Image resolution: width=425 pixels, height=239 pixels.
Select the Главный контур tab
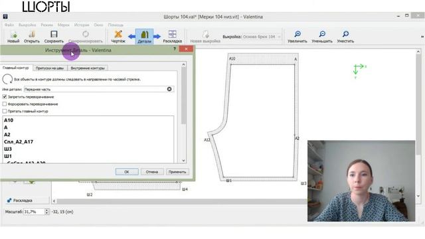tap(16, 68)
